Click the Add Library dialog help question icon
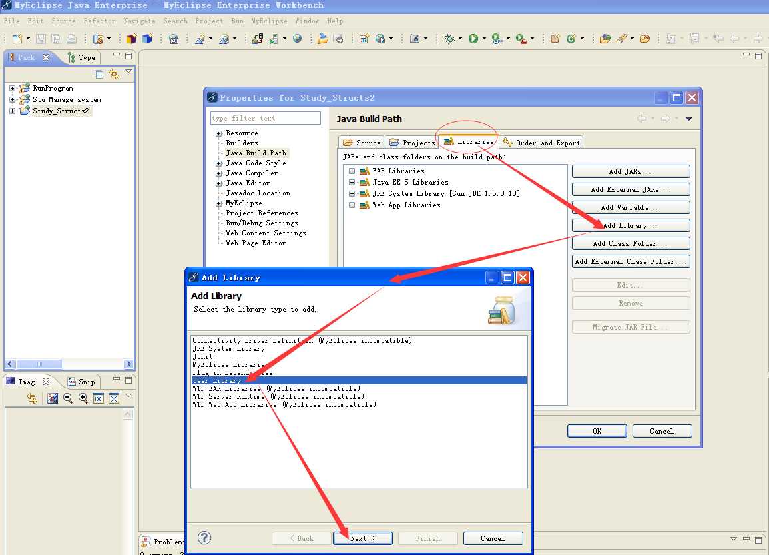Viewport: 769px width, 555px height. (x=204, y=538)
